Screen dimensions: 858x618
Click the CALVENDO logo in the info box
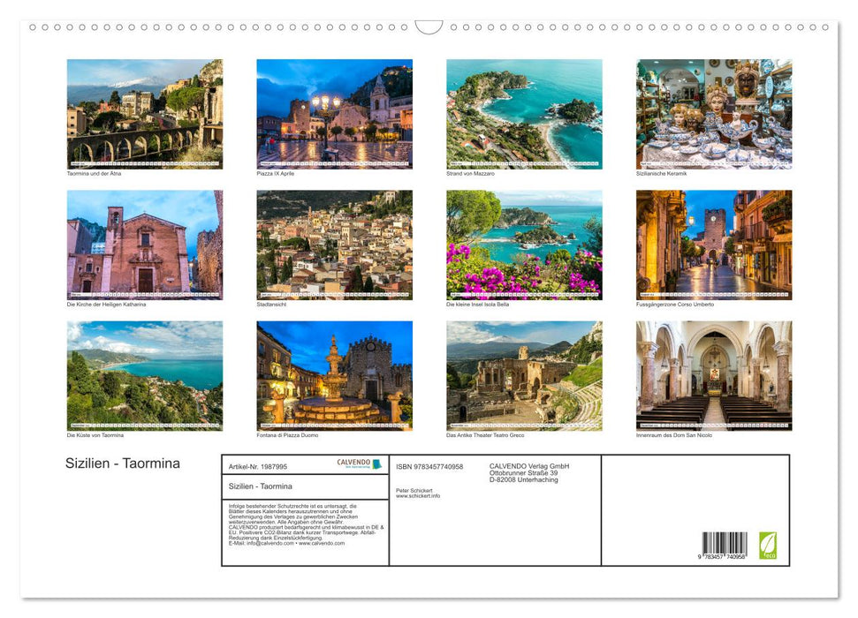(359, 463)
